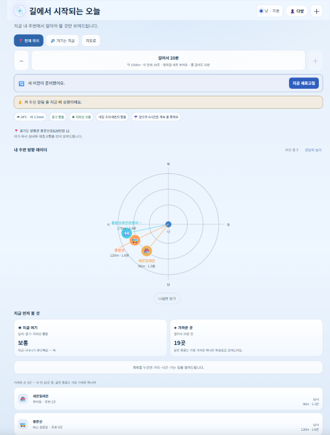330x435 pixels.
Task: Open the 가까운 곳 nearby places card
Action: tap(246, 337)
